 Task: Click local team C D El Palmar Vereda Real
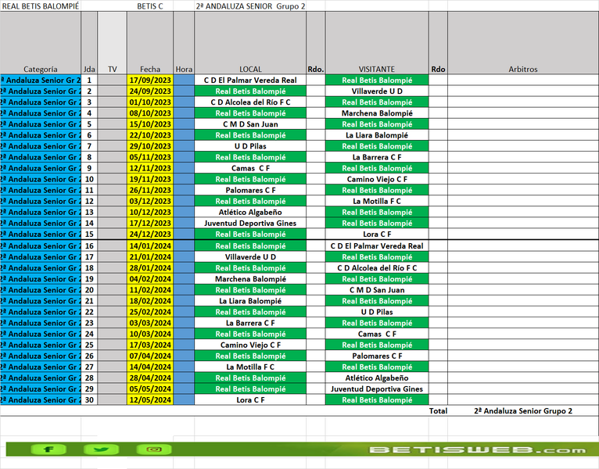pyautogui.click(x=250, y=81)
